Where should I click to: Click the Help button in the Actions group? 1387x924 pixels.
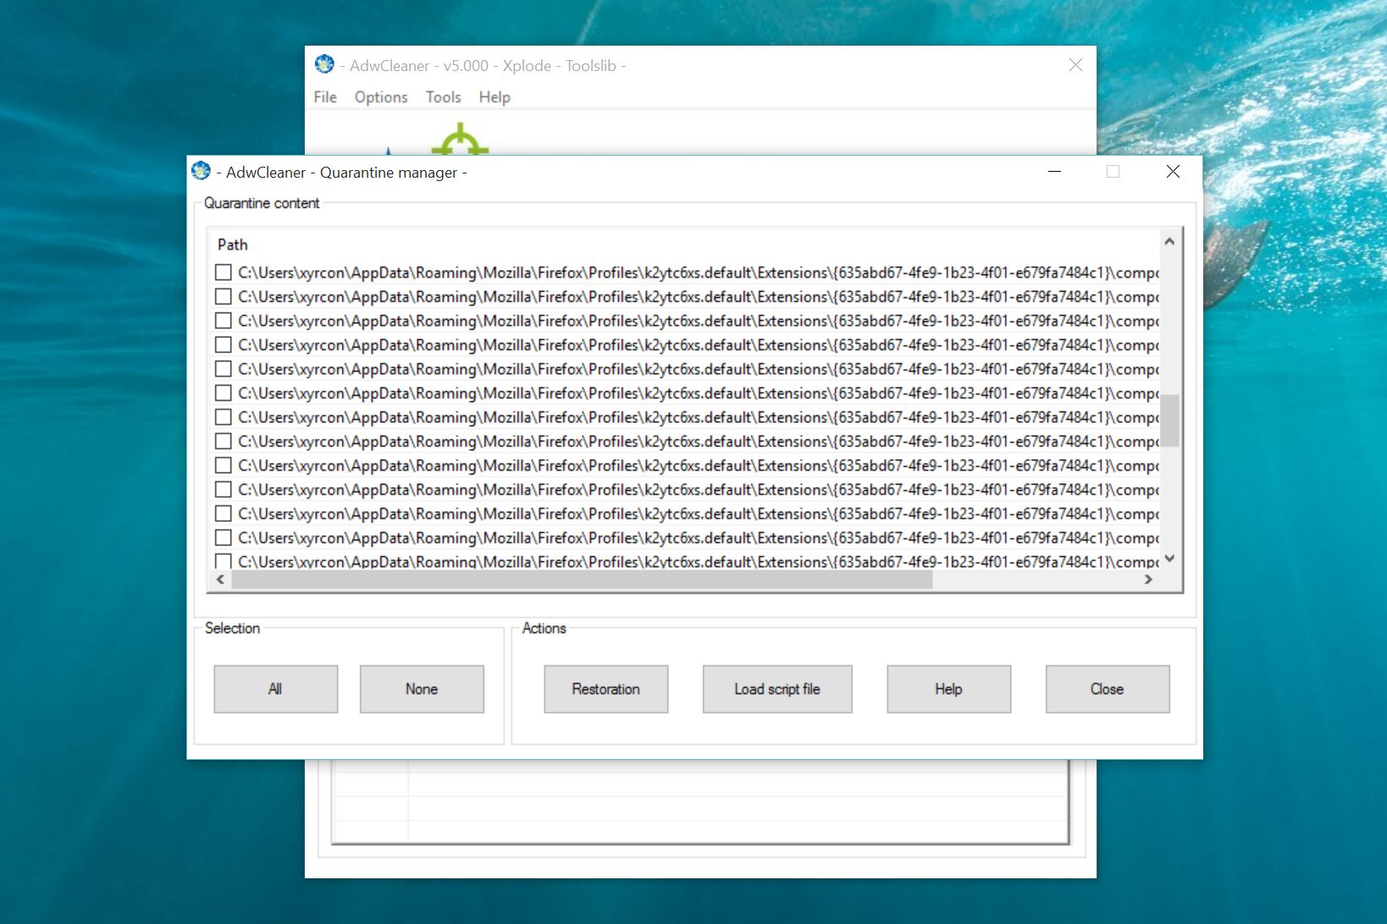click(x=949, y=689)
